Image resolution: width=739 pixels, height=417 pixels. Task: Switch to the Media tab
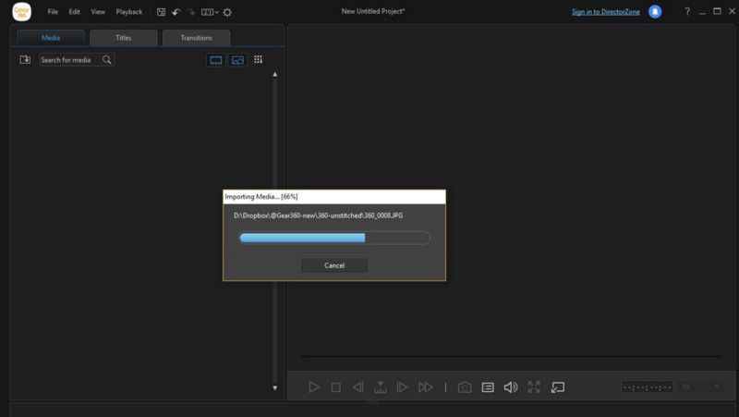51,38
